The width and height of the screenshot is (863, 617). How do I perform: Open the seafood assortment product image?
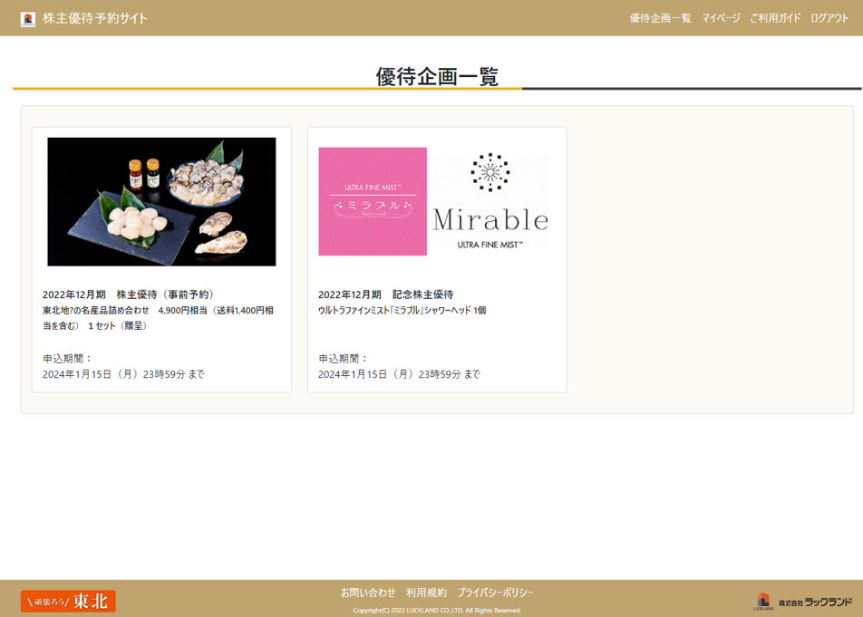(161, 202)
